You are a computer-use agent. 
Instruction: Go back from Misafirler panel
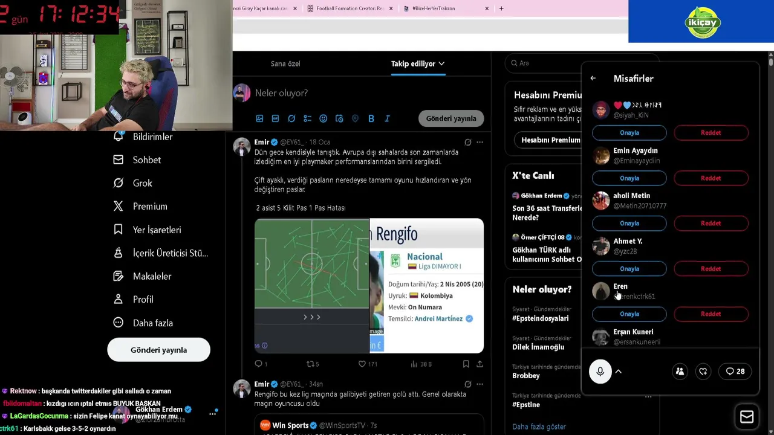click(x=593, y=79)
